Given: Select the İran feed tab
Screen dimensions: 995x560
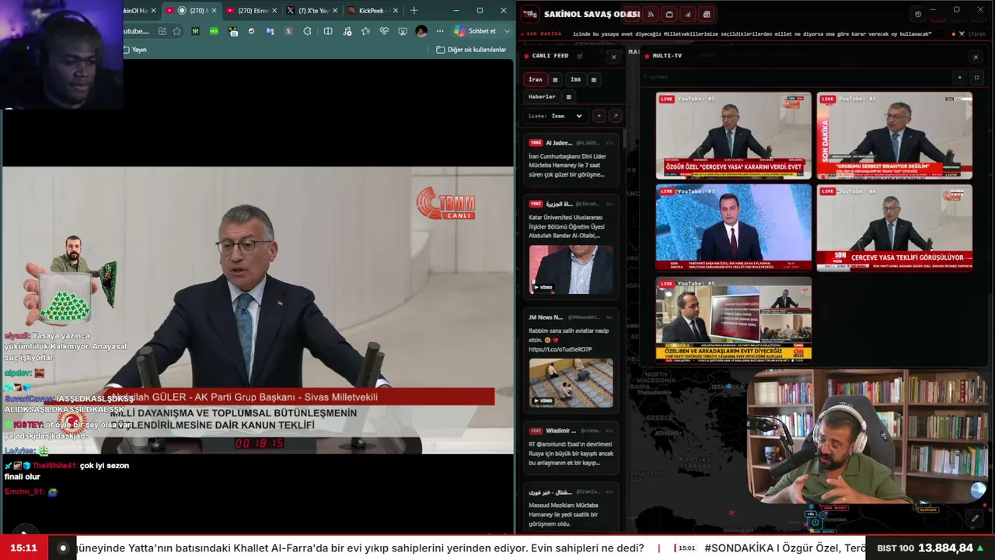Looking at the screenshot, I should tap(536, 79).
